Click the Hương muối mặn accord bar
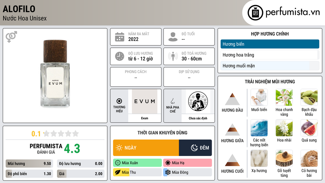 pos(270,66)
